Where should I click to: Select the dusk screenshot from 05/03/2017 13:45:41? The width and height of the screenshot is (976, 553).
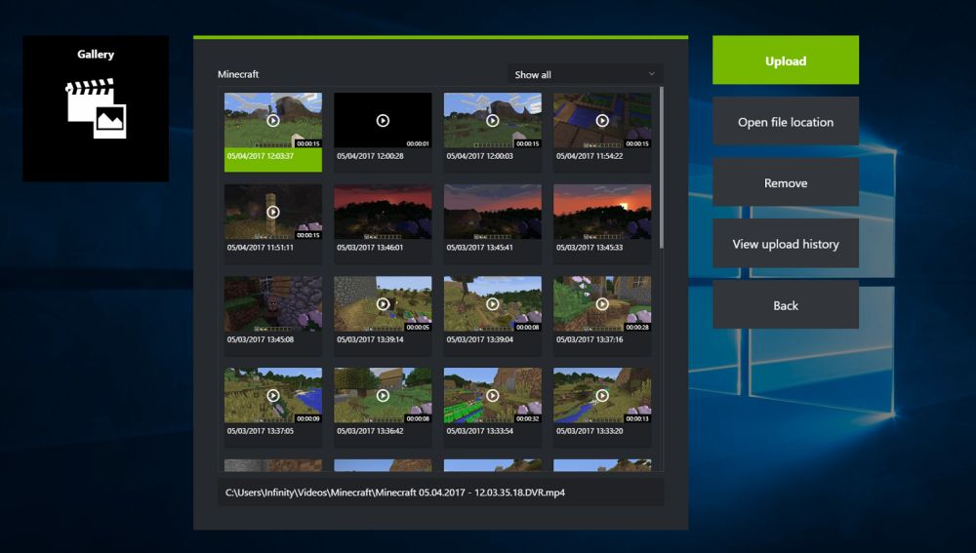coord(492,212)
